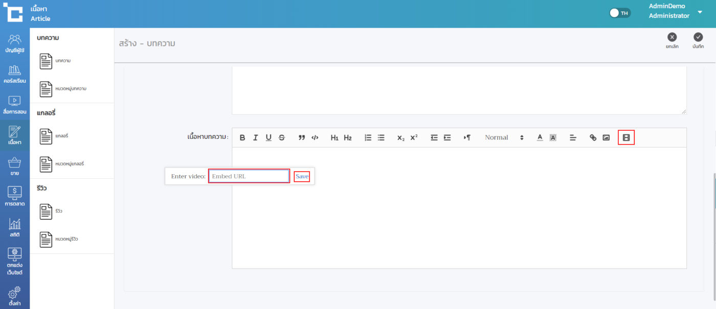Open the Normal font size dropdown
The height and width of the screenshot is (309, 716).
pyautogui.click(x=504, y=137)
